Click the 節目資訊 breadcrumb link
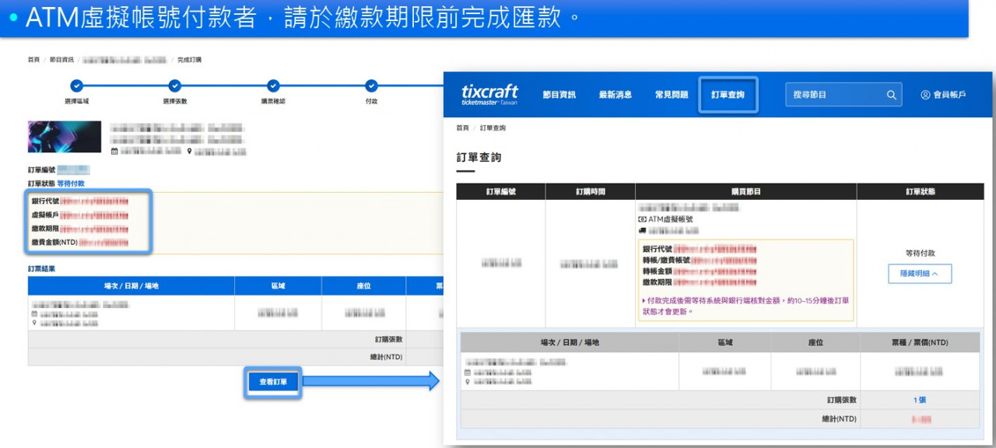The height and width of the screenshot is (448, 996). (61, 60)
